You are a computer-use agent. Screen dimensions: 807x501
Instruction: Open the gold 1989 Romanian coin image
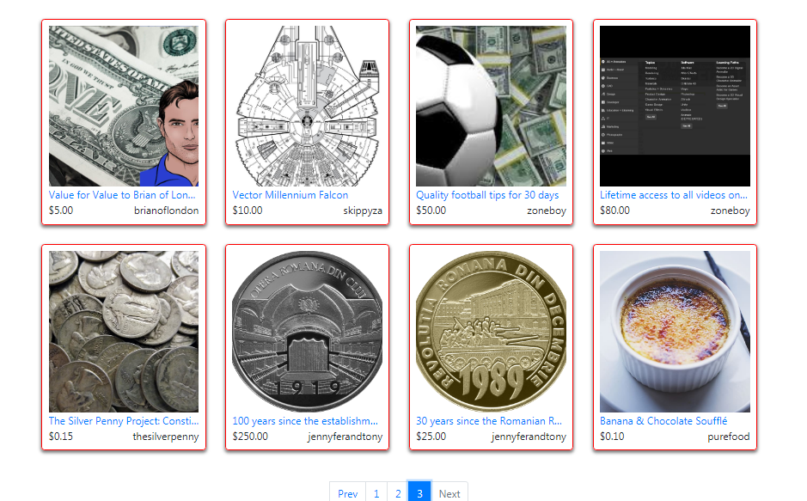coord(491,332)
